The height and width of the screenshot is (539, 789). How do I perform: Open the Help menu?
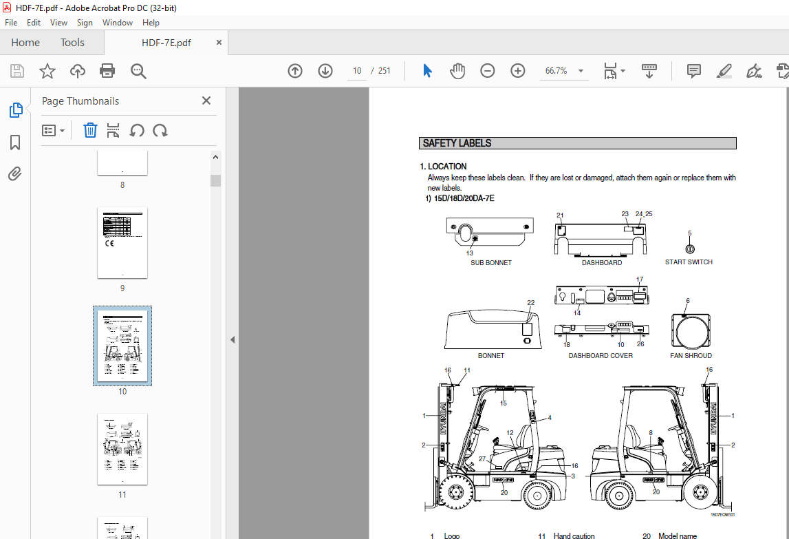[x=151, y=23]
